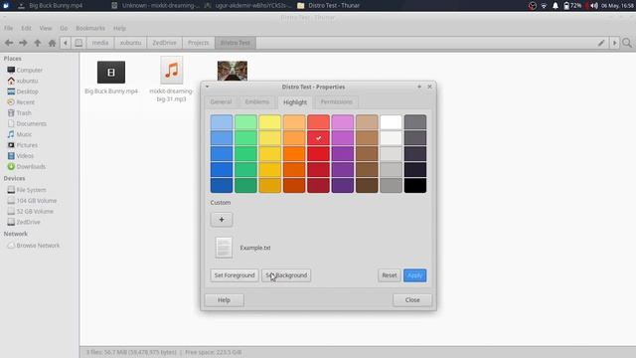Click the Help button in Properties dialog
The width and height of the screenshot is (636, 358).
[x=224, y=300]
